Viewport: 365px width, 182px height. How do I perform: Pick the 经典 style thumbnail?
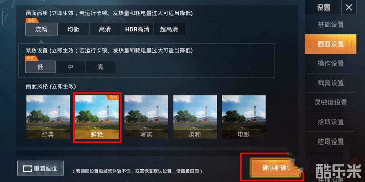(48, 117)
